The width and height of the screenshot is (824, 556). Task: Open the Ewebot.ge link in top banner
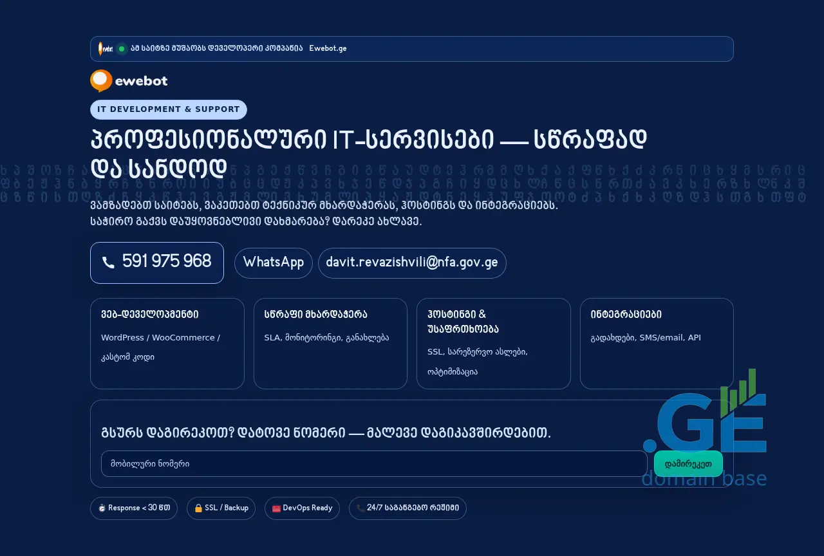[328, 49]
